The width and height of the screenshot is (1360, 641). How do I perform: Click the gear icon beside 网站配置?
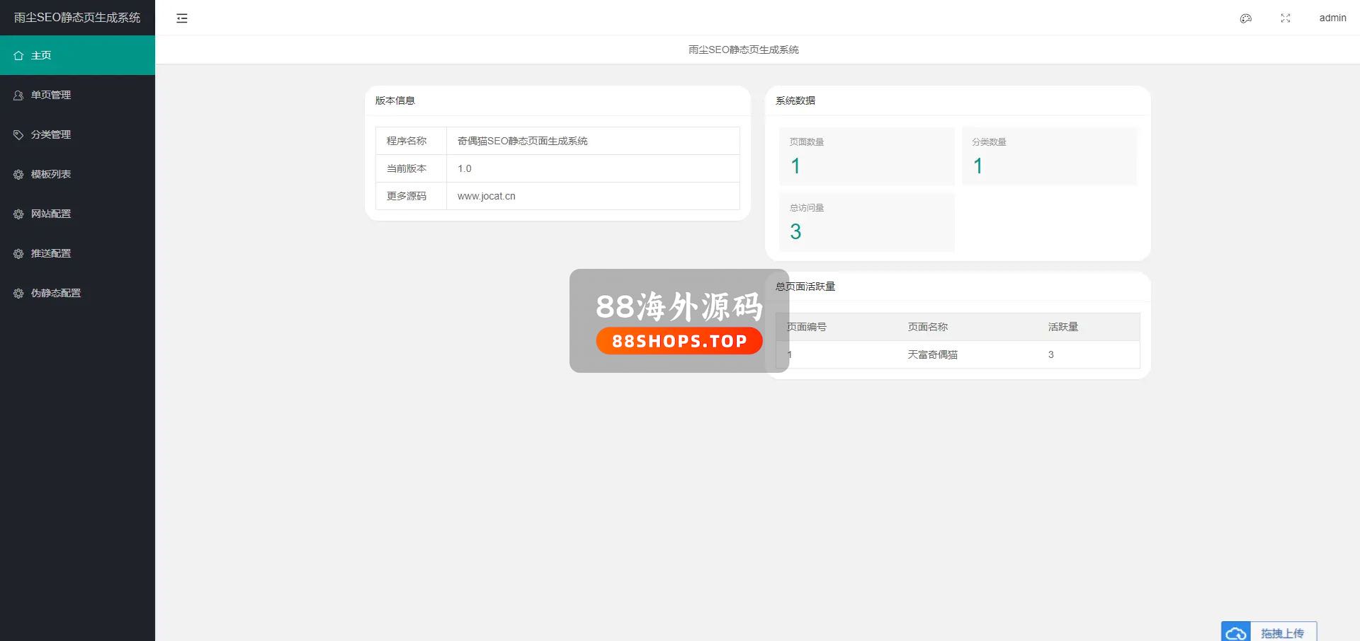[x=19, y=214]
